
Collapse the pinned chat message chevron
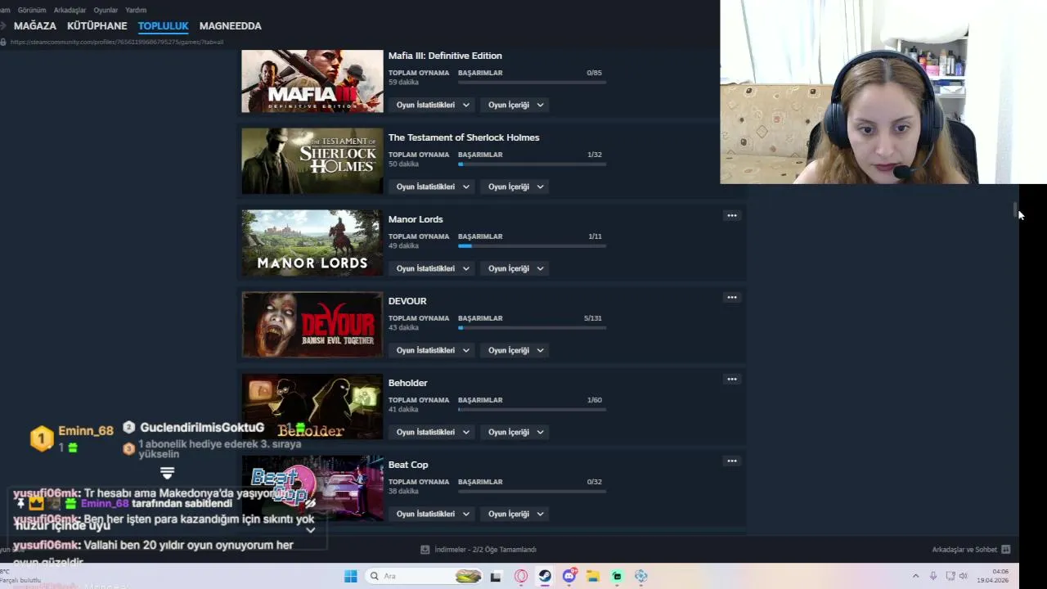coord(310,530)
